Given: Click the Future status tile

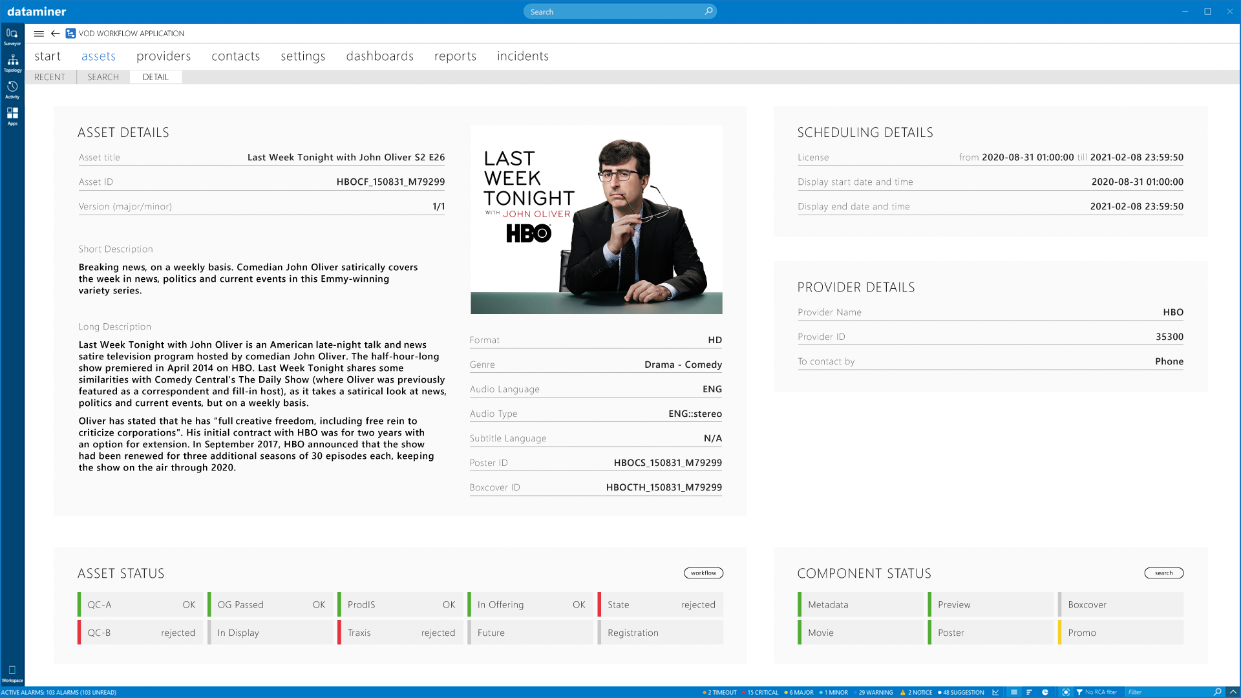Looking at the screenshot, I should pos(530,633).
